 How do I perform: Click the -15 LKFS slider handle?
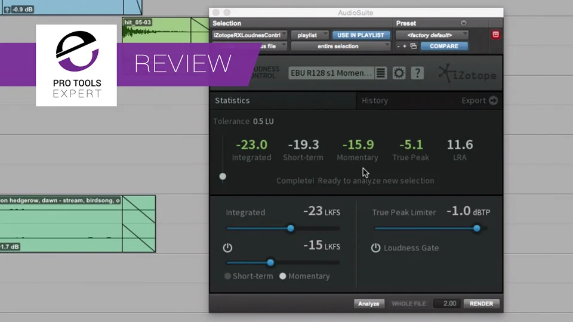tap(270, 262)
